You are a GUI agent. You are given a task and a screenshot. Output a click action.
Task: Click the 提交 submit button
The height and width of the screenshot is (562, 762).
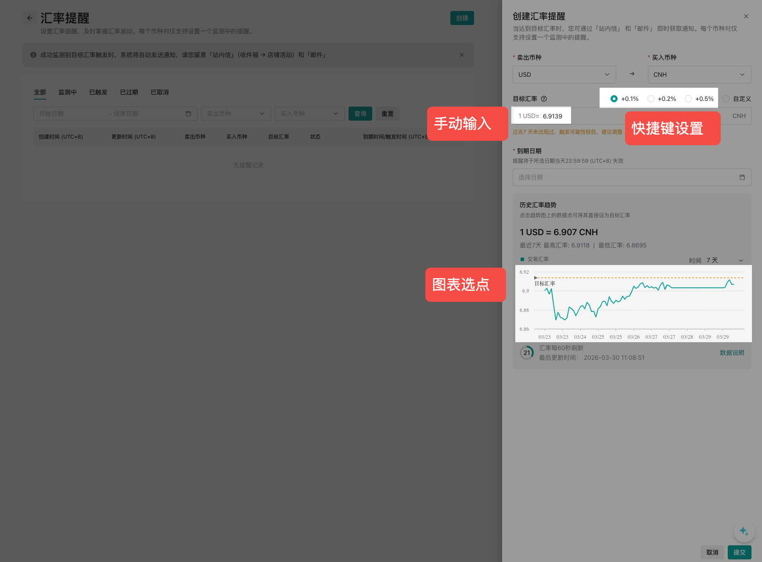739,552
